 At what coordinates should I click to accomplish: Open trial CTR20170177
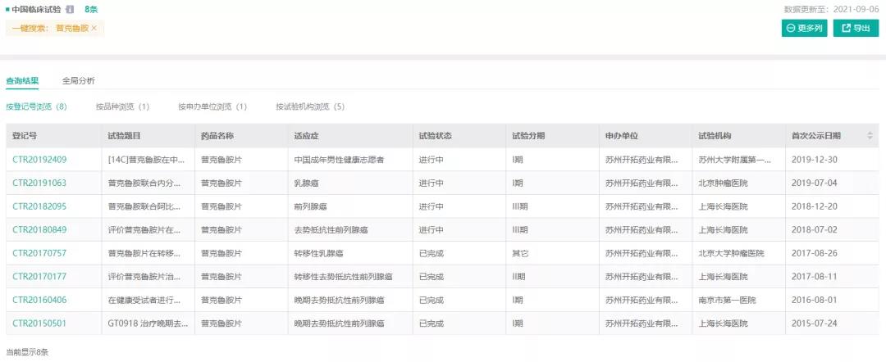39,276
